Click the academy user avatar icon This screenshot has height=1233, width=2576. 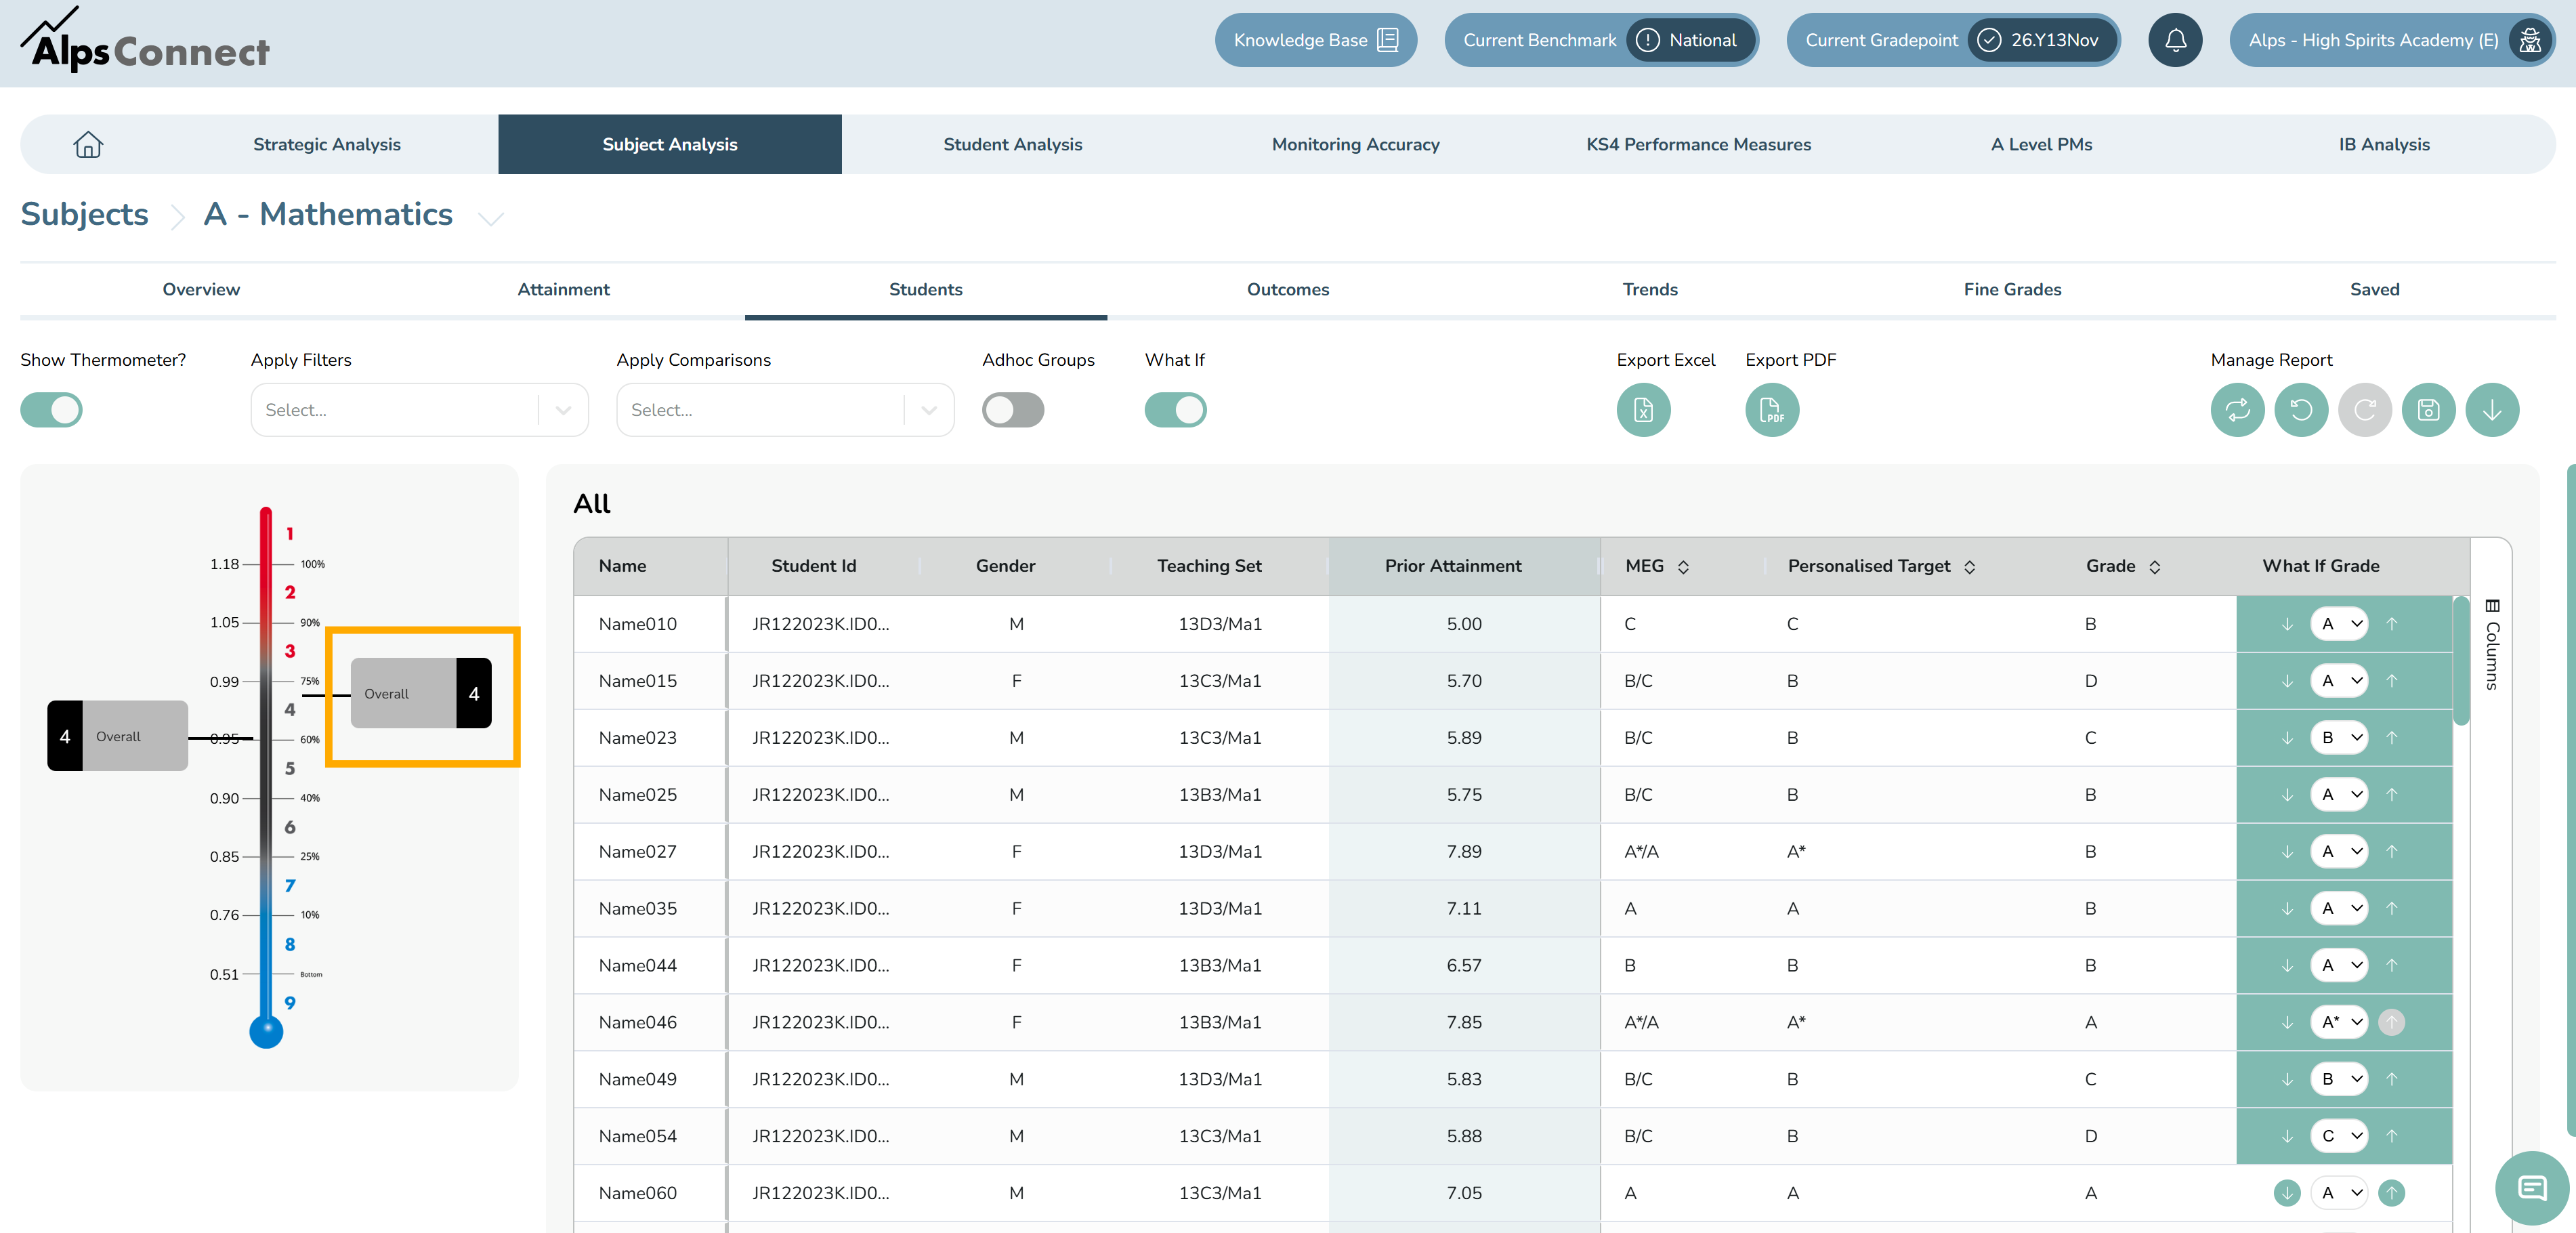point(2530,40)
